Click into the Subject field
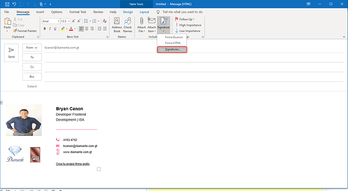348x191 pixels. 194,86
